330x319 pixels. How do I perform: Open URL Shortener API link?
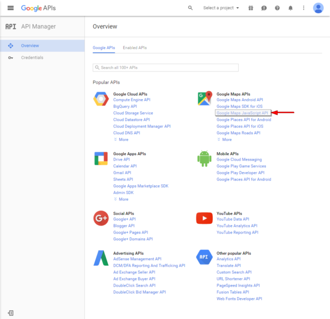[233, 279]
